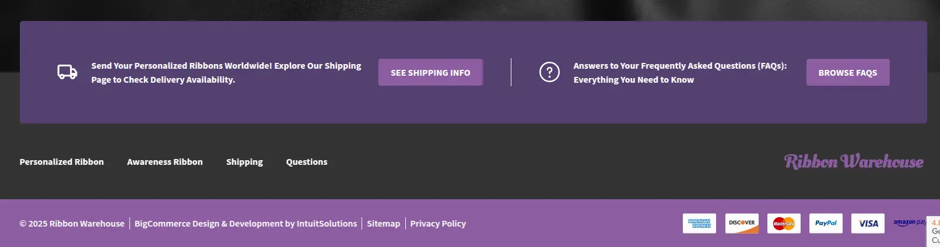Click the delivery truck icon
The width and height of the screenshot is (940, 247).
coord(67,72)
